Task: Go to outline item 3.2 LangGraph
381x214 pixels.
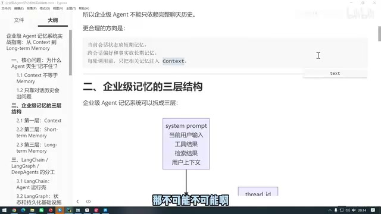Action: (39, 199)
